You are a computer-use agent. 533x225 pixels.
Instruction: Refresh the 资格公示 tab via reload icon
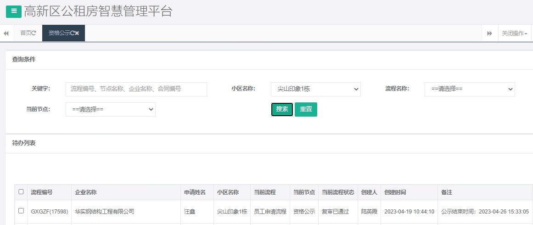[73, 33]
